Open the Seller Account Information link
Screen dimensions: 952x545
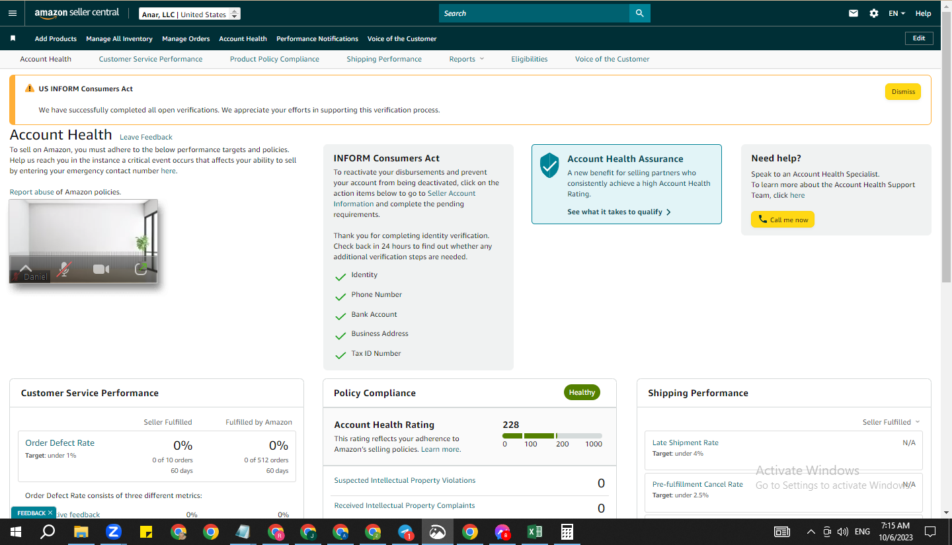tap(405, 198)
